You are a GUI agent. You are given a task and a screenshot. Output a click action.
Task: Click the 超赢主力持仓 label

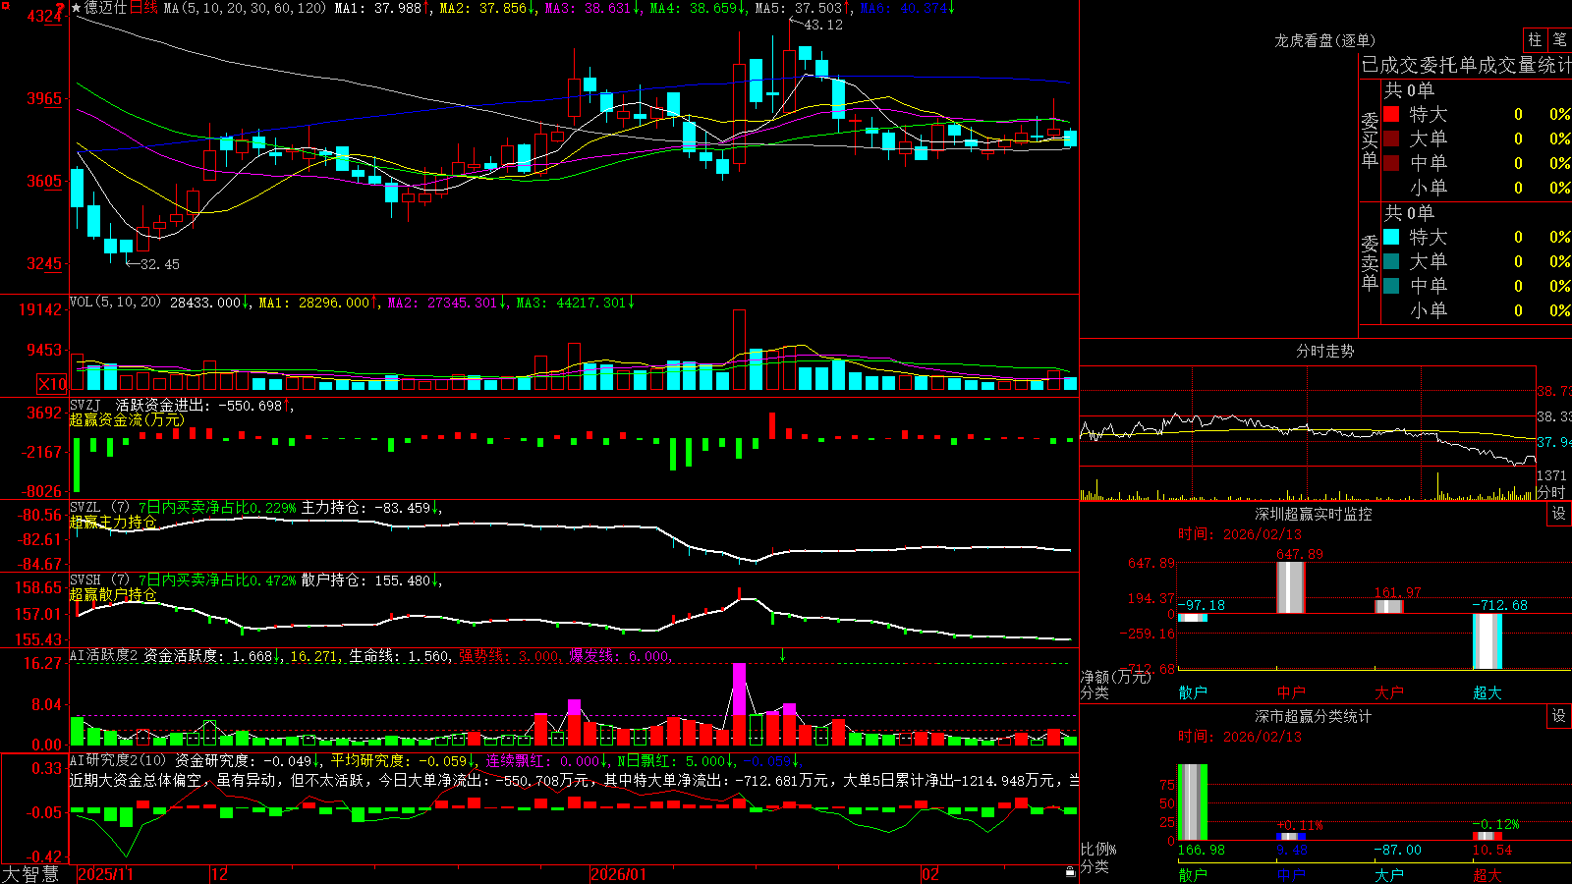[113, 522]
